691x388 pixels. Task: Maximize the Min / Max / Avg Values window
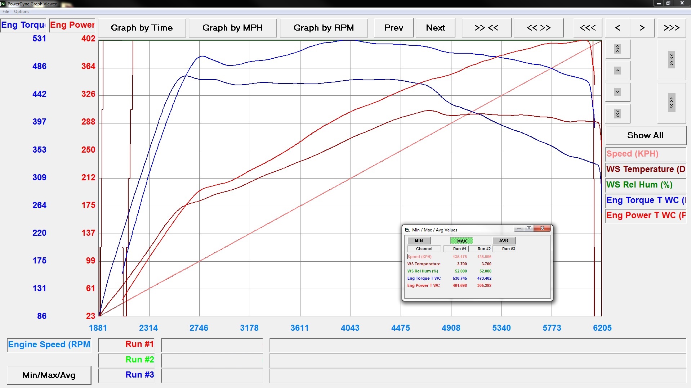[529, 229]
